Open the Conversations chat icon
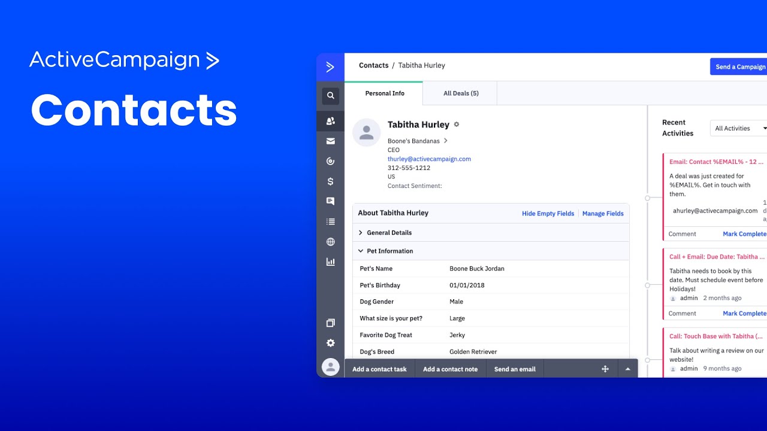 click(330, 201)
